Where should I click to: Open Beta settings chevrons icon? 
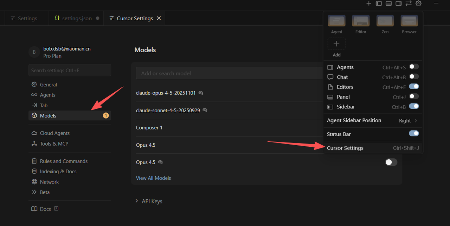pyautogui.click(x=34, y=192)
